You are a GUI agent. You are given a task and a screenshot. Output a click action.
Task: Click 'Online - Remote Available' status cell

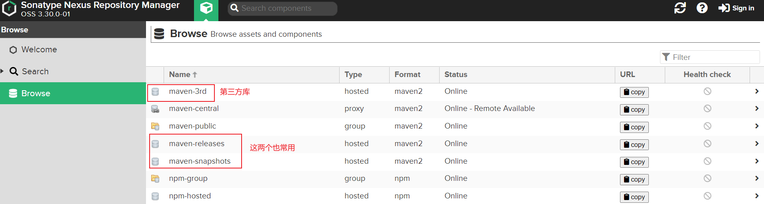[x=490, y=109]
